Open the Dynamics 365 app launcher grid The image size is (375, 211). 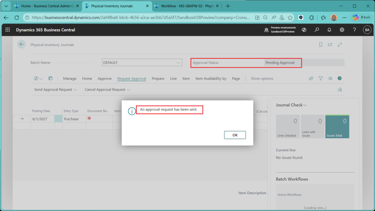coord(8,30)
